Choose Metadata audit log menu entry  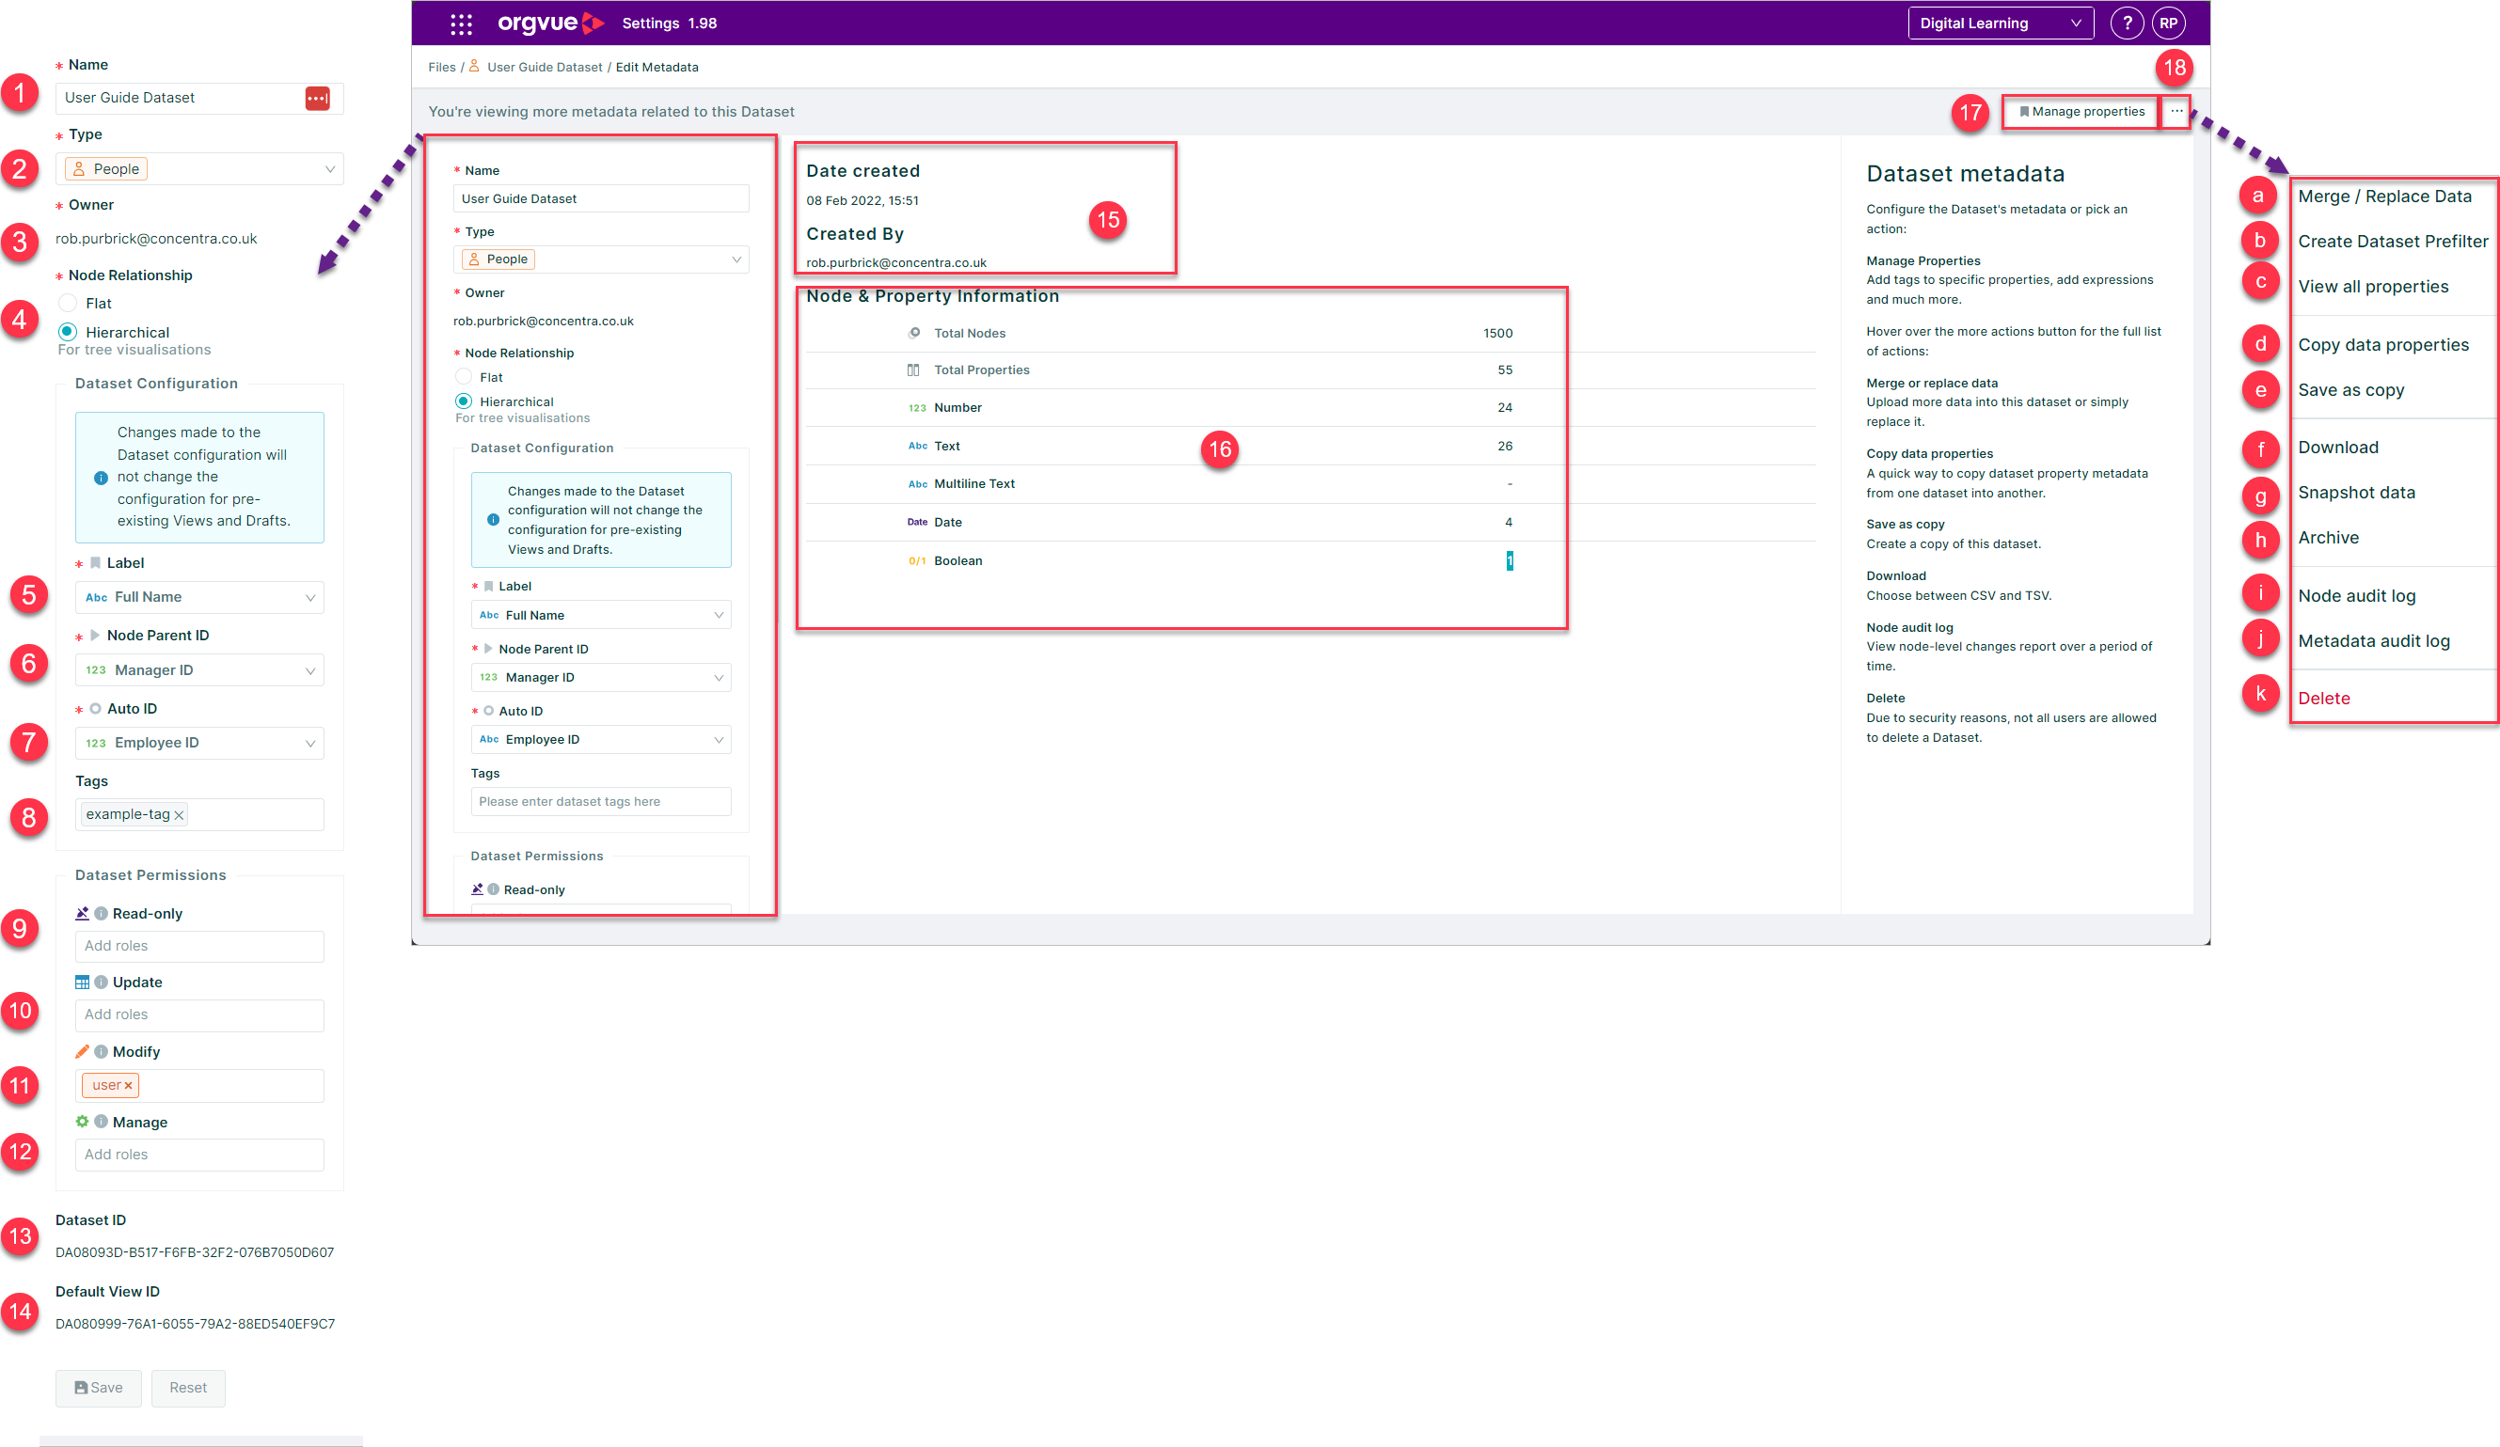(2373, 641)
